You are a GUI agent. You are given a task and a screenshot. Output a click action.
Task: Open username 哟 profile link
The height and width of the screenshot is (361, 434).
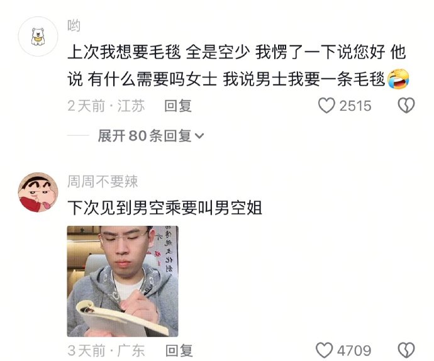click(x=74, y=25)
